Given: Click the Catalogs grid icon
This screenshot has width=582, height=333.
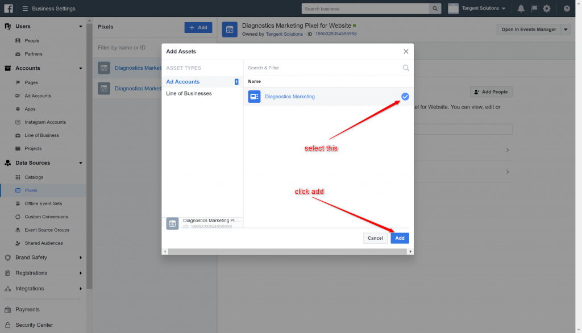Looking at the screenshot, I should point(18,177).
